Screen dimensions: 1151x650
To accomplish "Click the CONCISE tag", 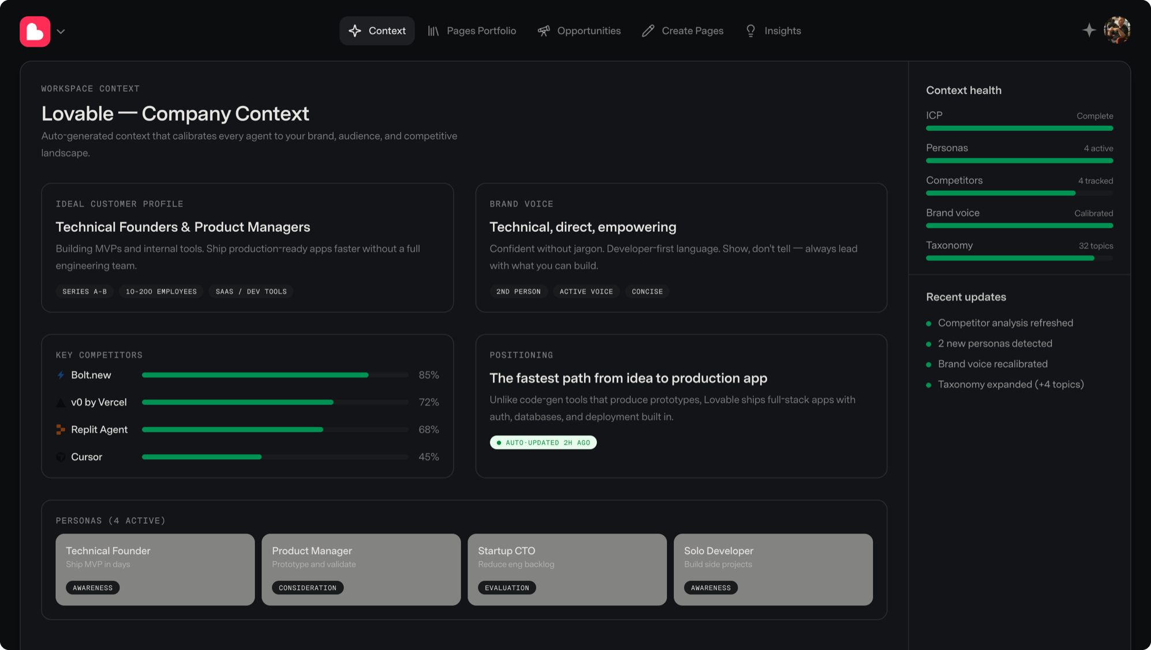I will pos(647,292).
